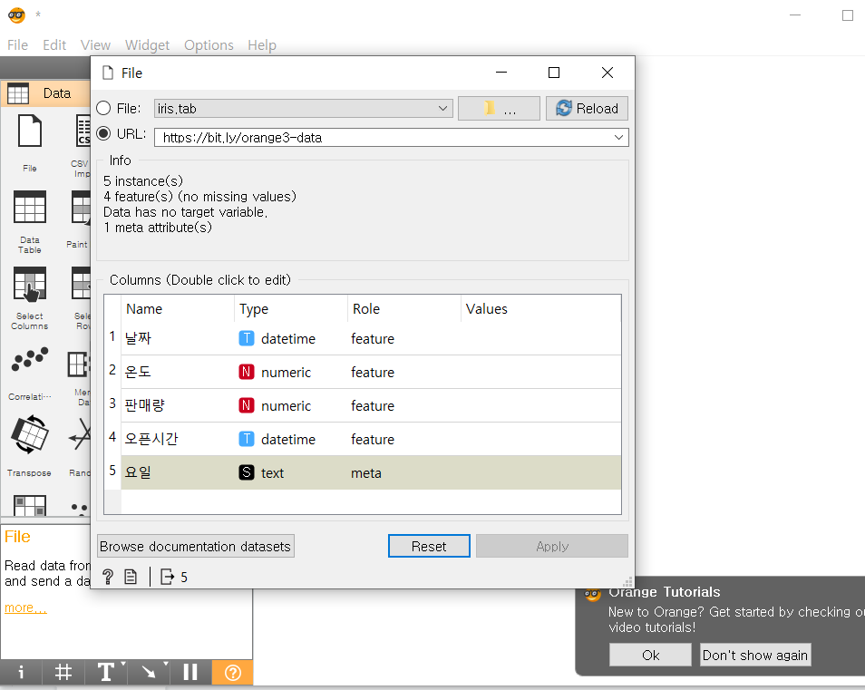Open the iris.tab file dropdown
This screenshot has width=865, height=690.
[x=443, y=108]
